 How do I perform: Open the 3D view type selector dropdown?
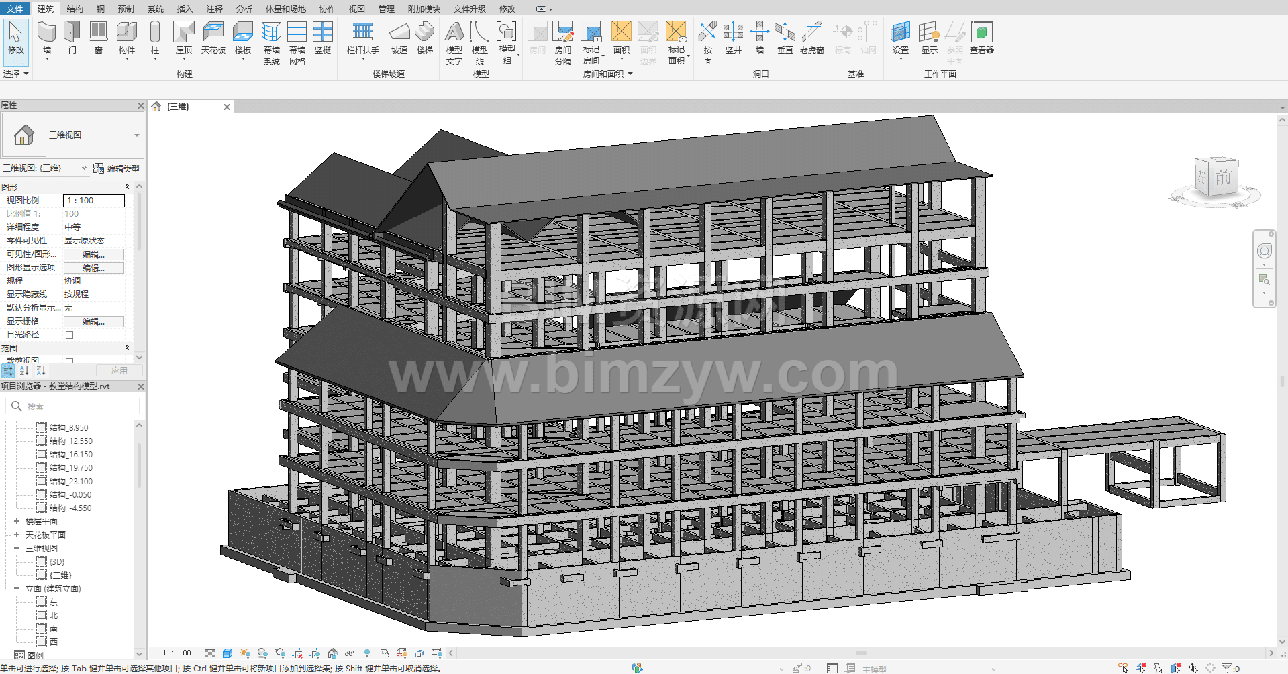[x=137, y=135]
